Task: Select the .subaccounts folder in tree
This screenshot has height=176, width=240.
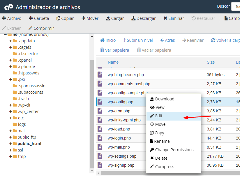Action: click(31, 92)
